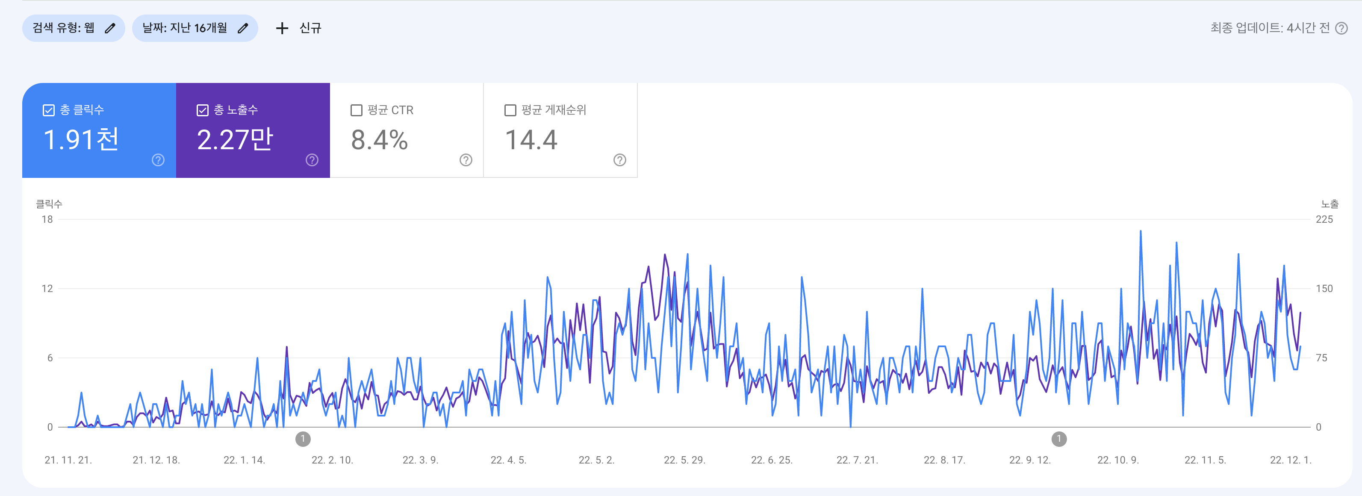Click help icon in 총 노출수 card

[x=312, y=159]
